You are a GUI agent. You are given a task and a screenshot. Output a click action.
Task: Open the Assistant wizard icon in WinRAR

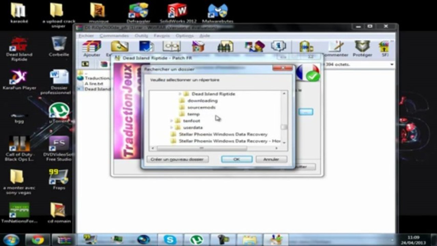pos(255,46)
